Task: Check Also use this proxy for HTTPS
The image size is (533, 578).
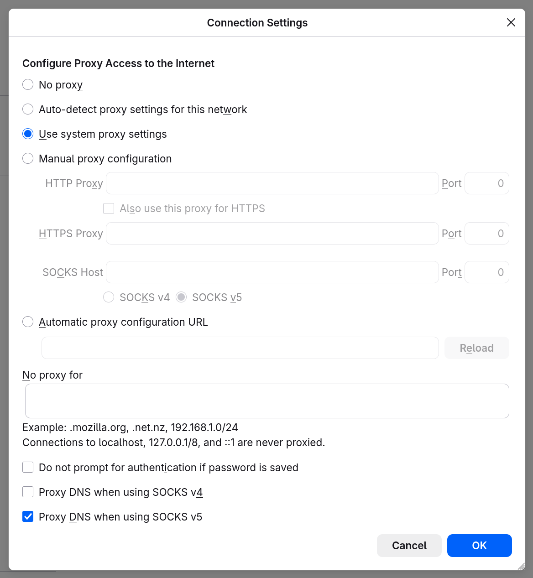Action: pos(109,208)
